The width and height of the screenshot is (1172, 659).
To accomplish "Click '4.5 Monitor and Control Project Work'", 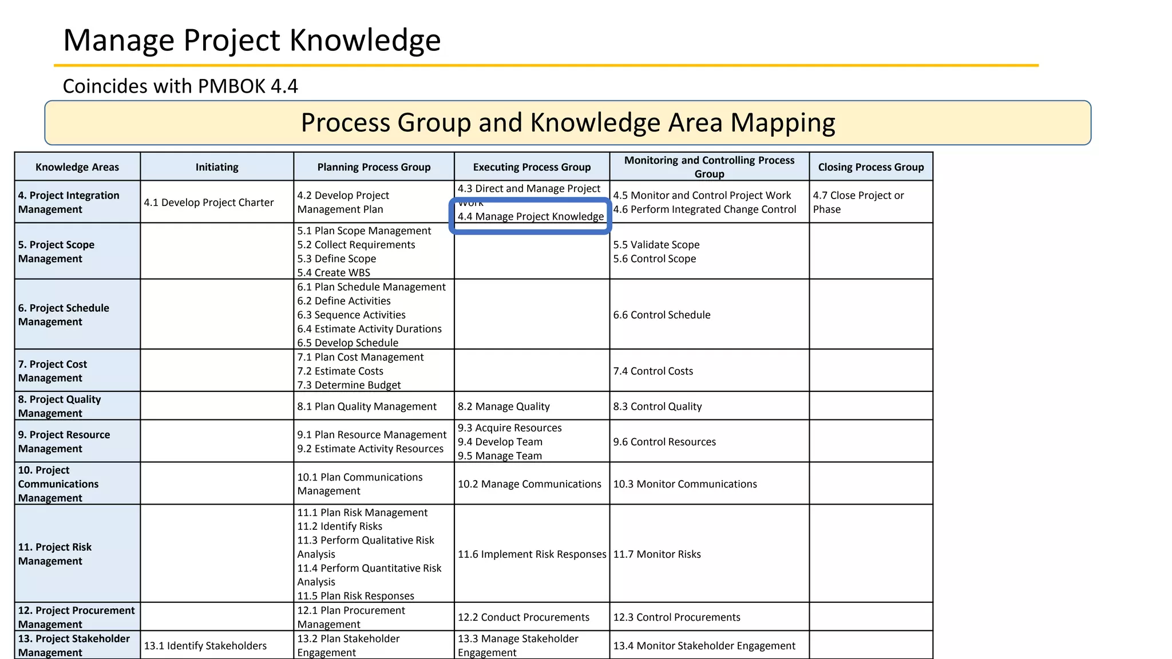I will [x=702, y=196].
